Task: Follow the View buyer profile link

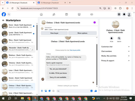Action: (x=75, y=50)
